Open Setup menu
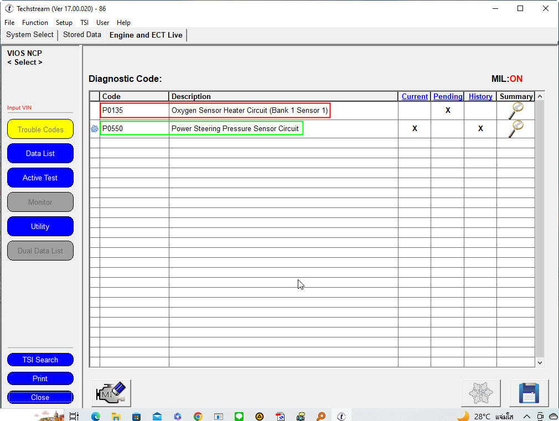Screen dimensions: 559x421 pyautogui.click(x=64, y=23)
